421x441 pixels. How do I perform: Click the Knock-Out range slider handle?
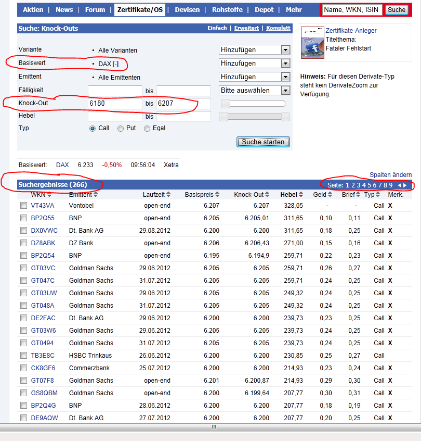(x=226, y=104)
